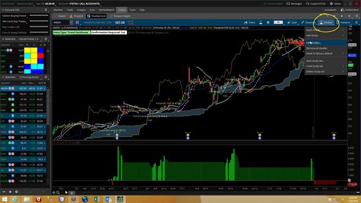Screen dimensions: 361x203
Task: Click the purple symbol link icon
Action: click(x=77, y=23)
